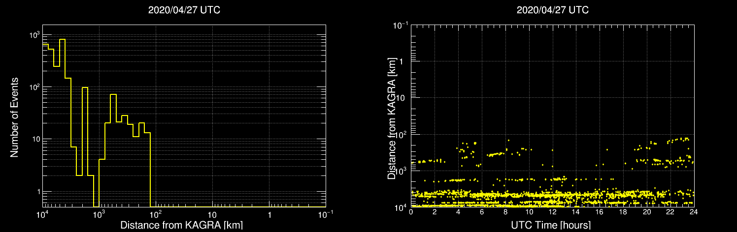Click the 22 tick on UTC Time axis

[670, 212]
